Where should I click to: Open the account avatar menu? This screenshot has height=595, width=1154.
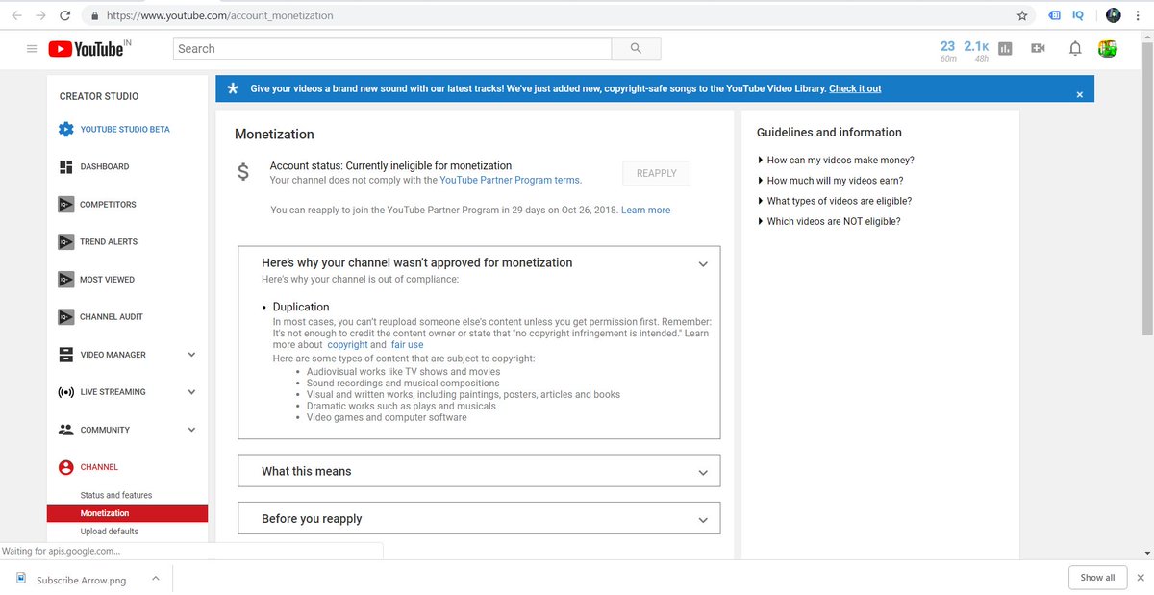pos(1108,48)
